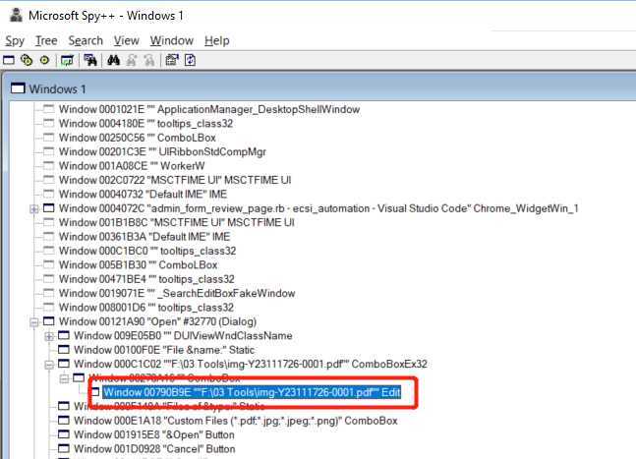Select Window 00100F0E "File &name:" Static
Viewport: 636px width, 459px height.
164,350
